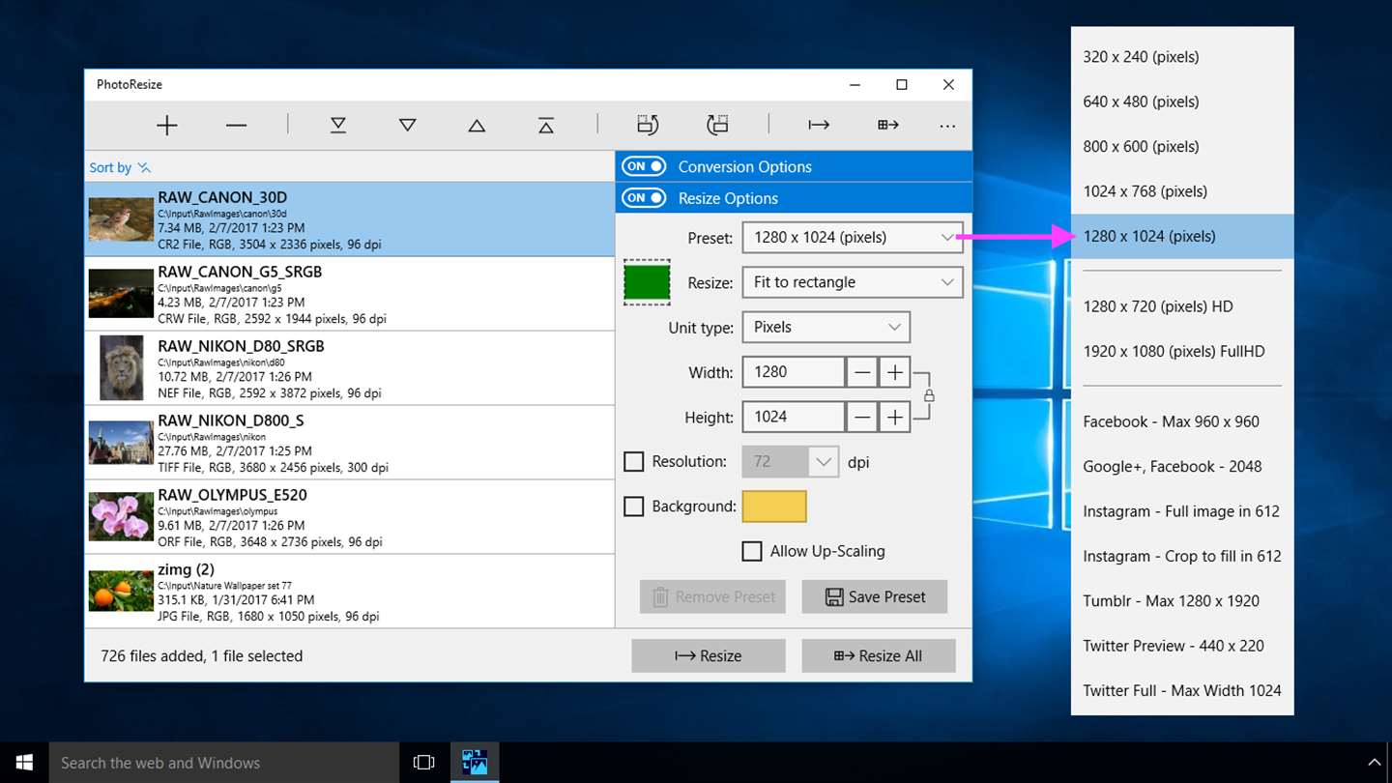
Task: Toggle the Conversion Options switch
Action: coord(644,166)
